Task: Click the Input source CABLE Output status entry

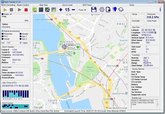Action: (21, 111)
